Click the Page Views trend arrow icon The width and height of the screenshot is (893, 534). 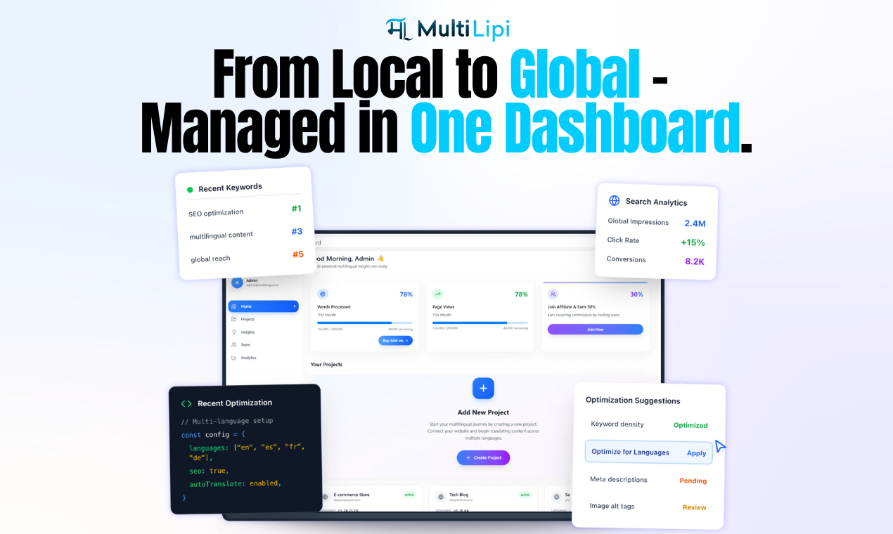pos(437,294)
